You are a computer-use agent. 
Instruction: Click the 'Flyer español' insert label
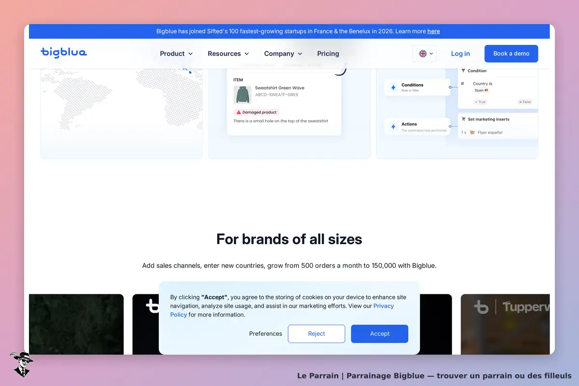click(490, 132)
